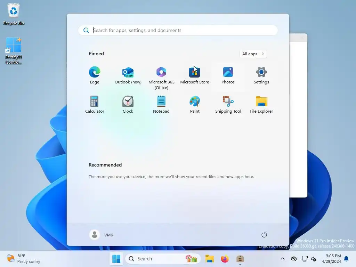Launch Outlook (new) from pinned apps
This screenshot has height=267, width=356.
pos(128,75)
